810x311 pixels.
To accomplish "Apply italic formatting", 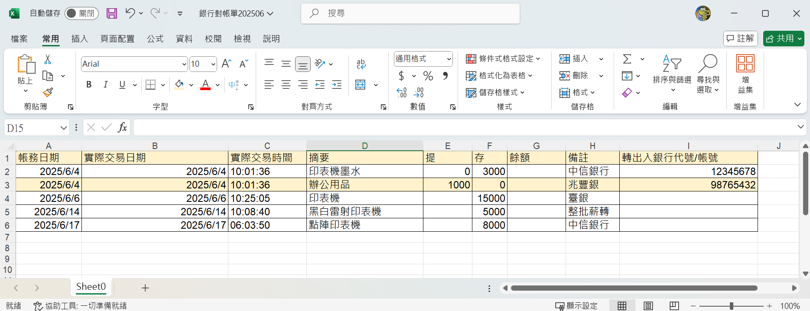I will click(105, 84).
